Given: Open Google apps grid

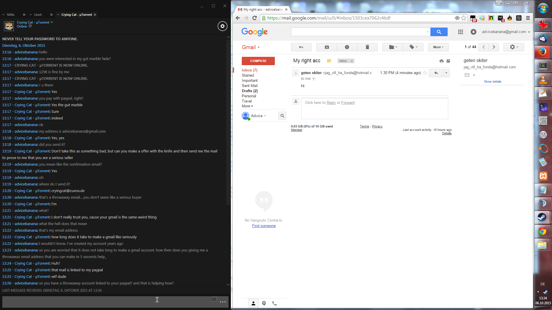Looking at the screenshot, I should click(x=460, y=32).
